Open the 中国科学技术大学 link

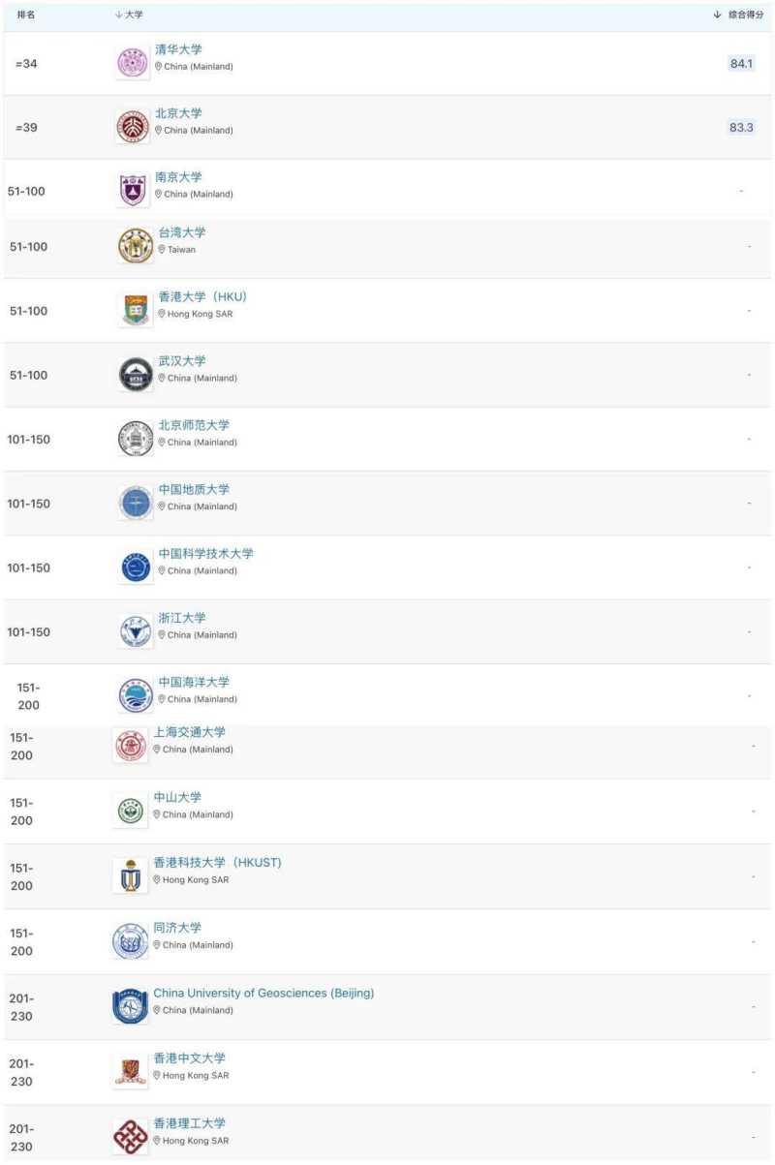pyautogui.click(x=205, y=554)
